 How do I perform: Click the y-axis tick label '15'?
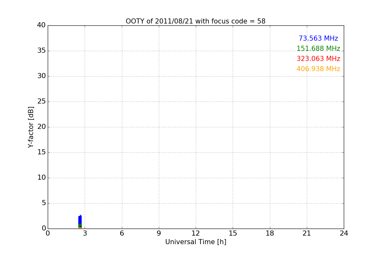tap(41, 152)
